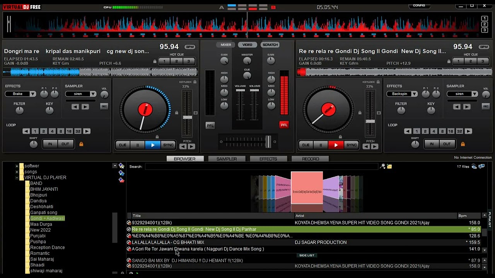Play the left deck sampler sample
The height and width of the screenshot is (278, 495).
[x=85, y=107]
